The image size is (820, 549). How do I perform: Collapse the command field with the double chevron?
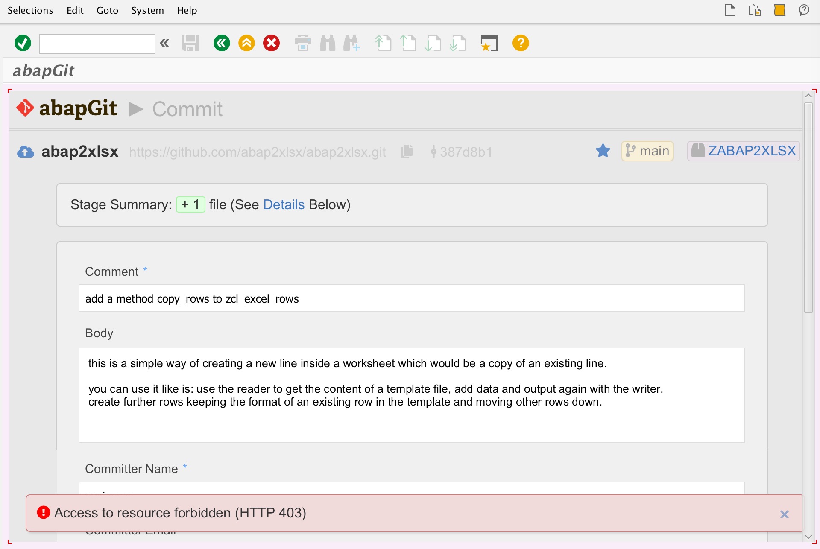pyautogui.click(x=165, y=43)
